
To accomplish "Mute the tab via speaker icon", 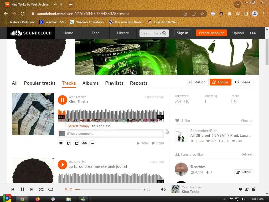I will click(55, 4).
